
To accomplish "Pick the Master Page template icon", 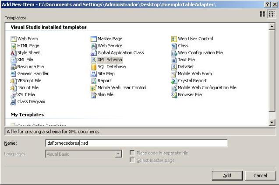I will click(94, 39).
